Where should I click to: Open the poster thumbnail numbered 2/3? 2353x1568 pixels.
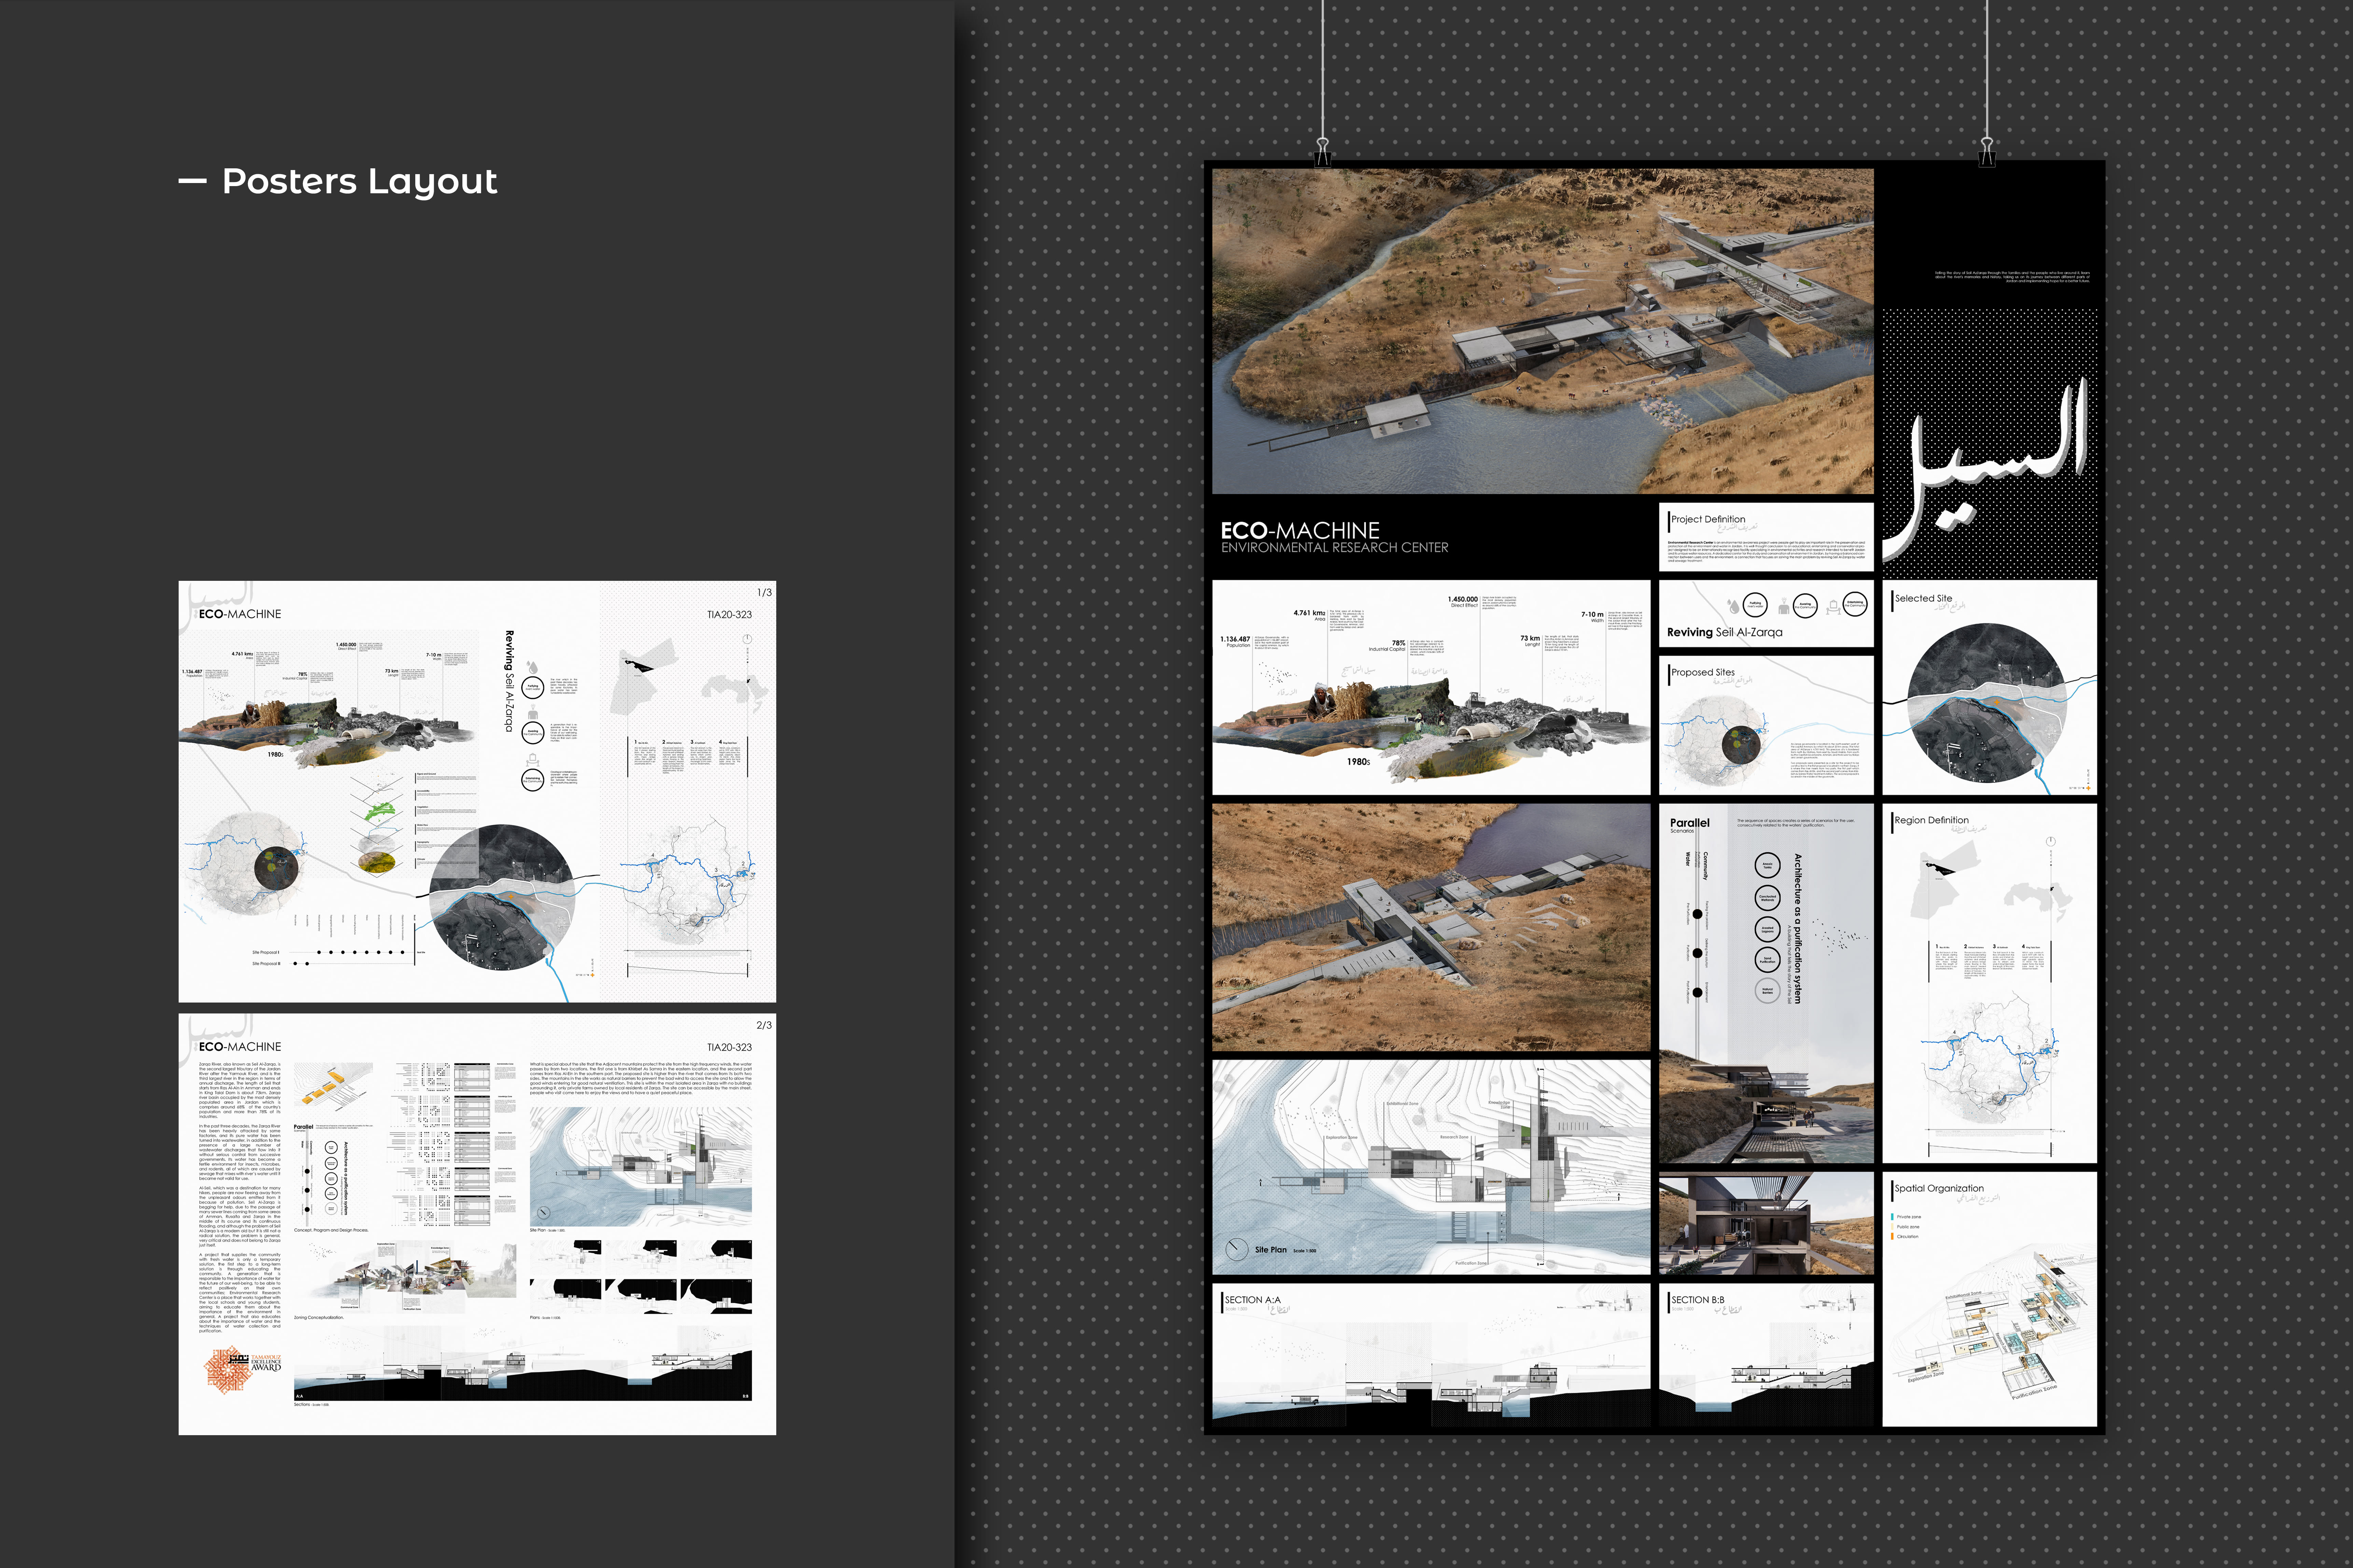(x=477, y=1224)
